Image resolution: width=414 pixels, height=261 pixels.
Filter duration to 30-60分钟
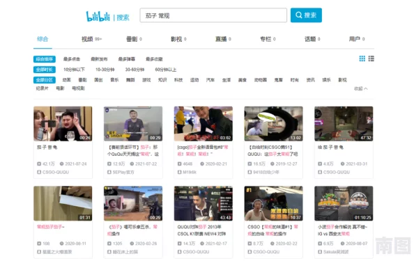[135, 70]
